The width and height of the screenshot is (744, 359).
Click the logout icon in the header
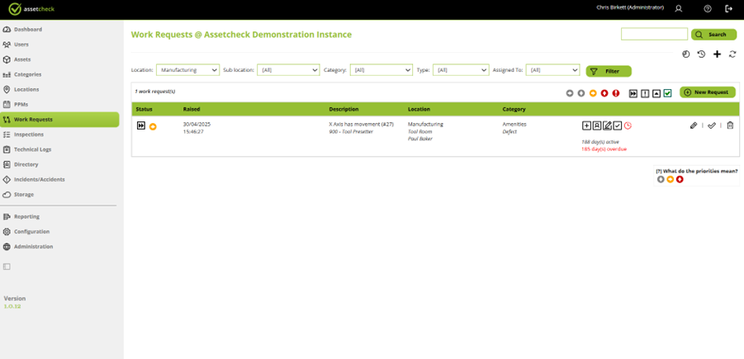coord(728,8)
